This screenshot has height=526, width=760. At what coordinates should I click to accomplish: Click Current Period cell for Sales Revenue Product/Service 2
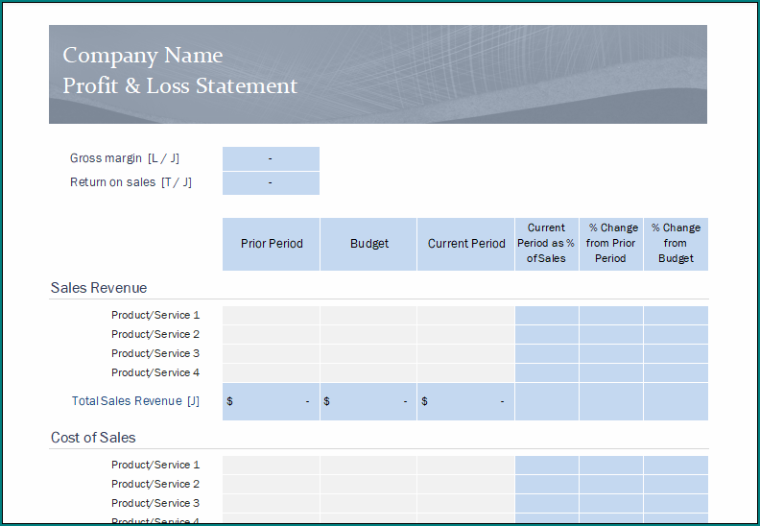(465, 334)
